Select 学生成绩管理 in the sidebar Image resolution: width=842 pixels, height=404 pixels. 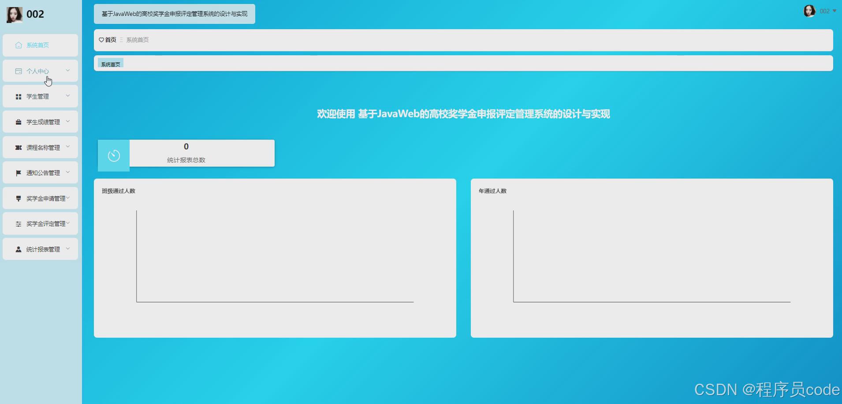pos(40,122)
